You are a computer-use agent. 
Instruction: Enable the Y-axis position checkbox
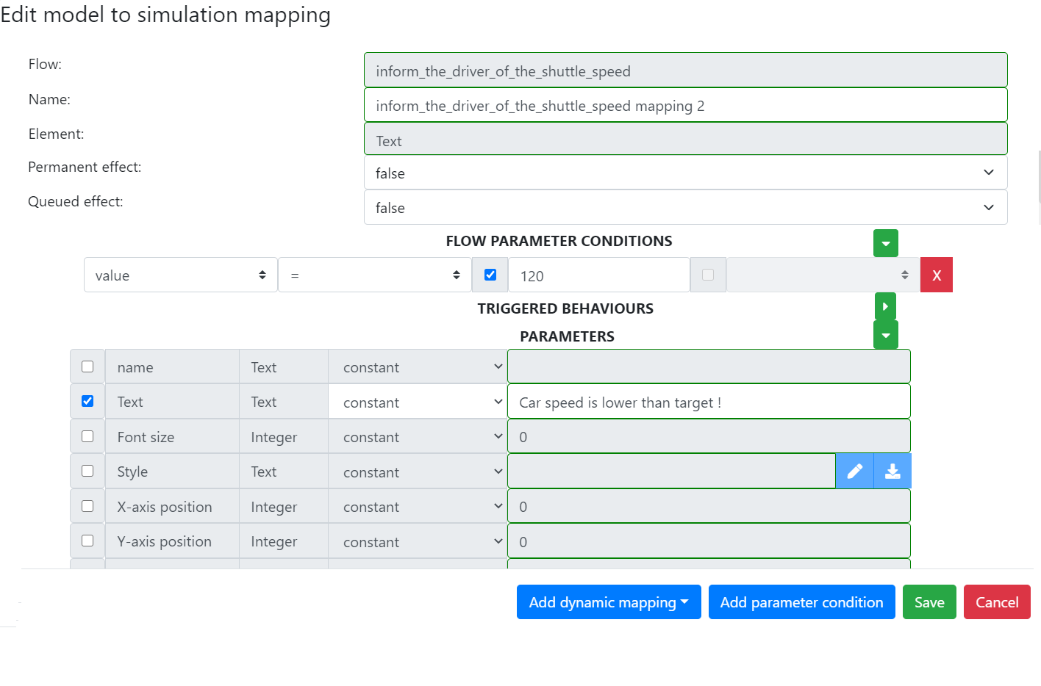pos(87,541)
